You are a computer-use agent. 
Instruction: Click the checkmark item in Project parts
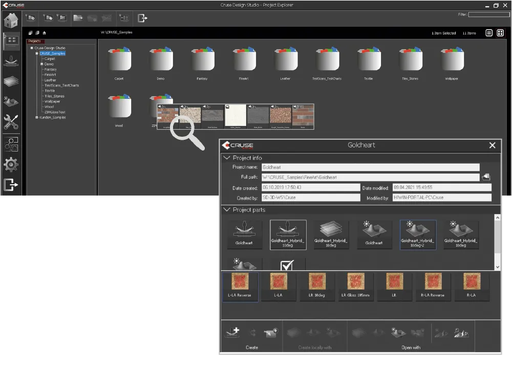coord(287,264)
